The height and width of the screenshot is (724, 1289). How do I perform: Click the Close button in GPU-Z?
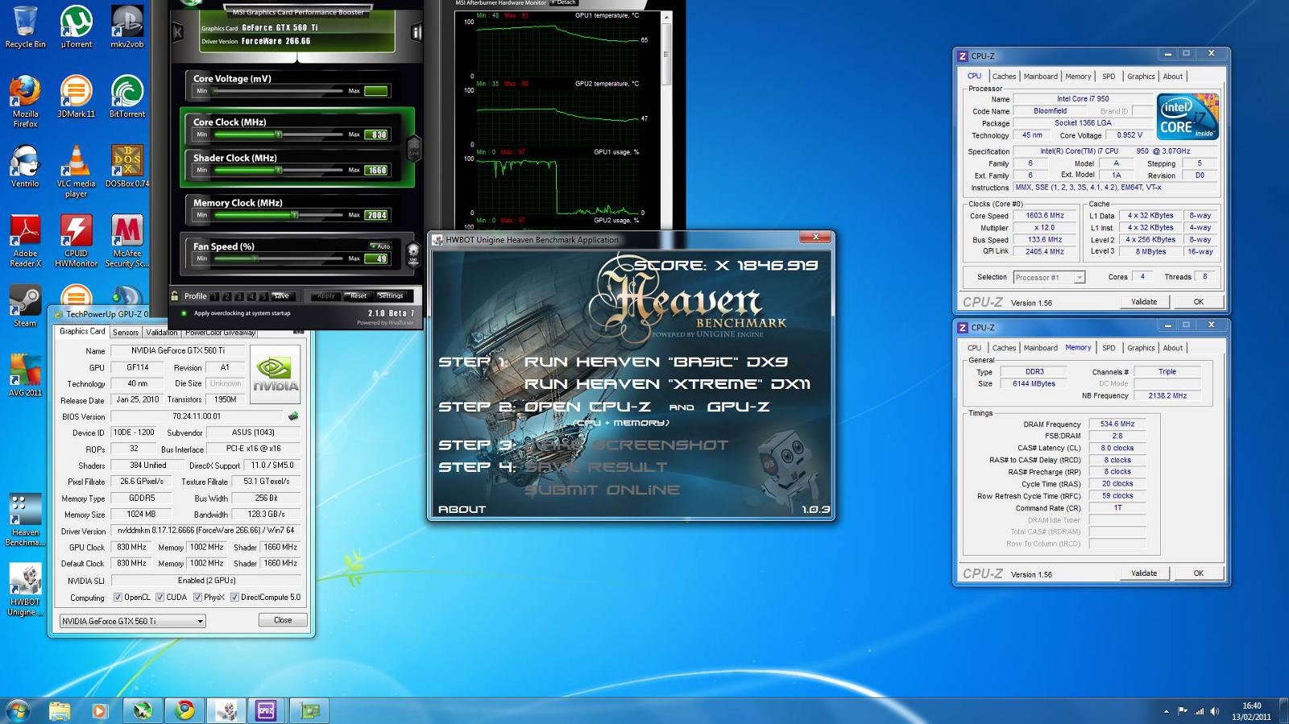(283, 620)
